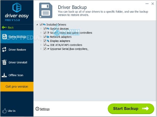The image size is (157, 117).
Task: Open the Driver Uninstall section
Action: (x=17, y=62)
